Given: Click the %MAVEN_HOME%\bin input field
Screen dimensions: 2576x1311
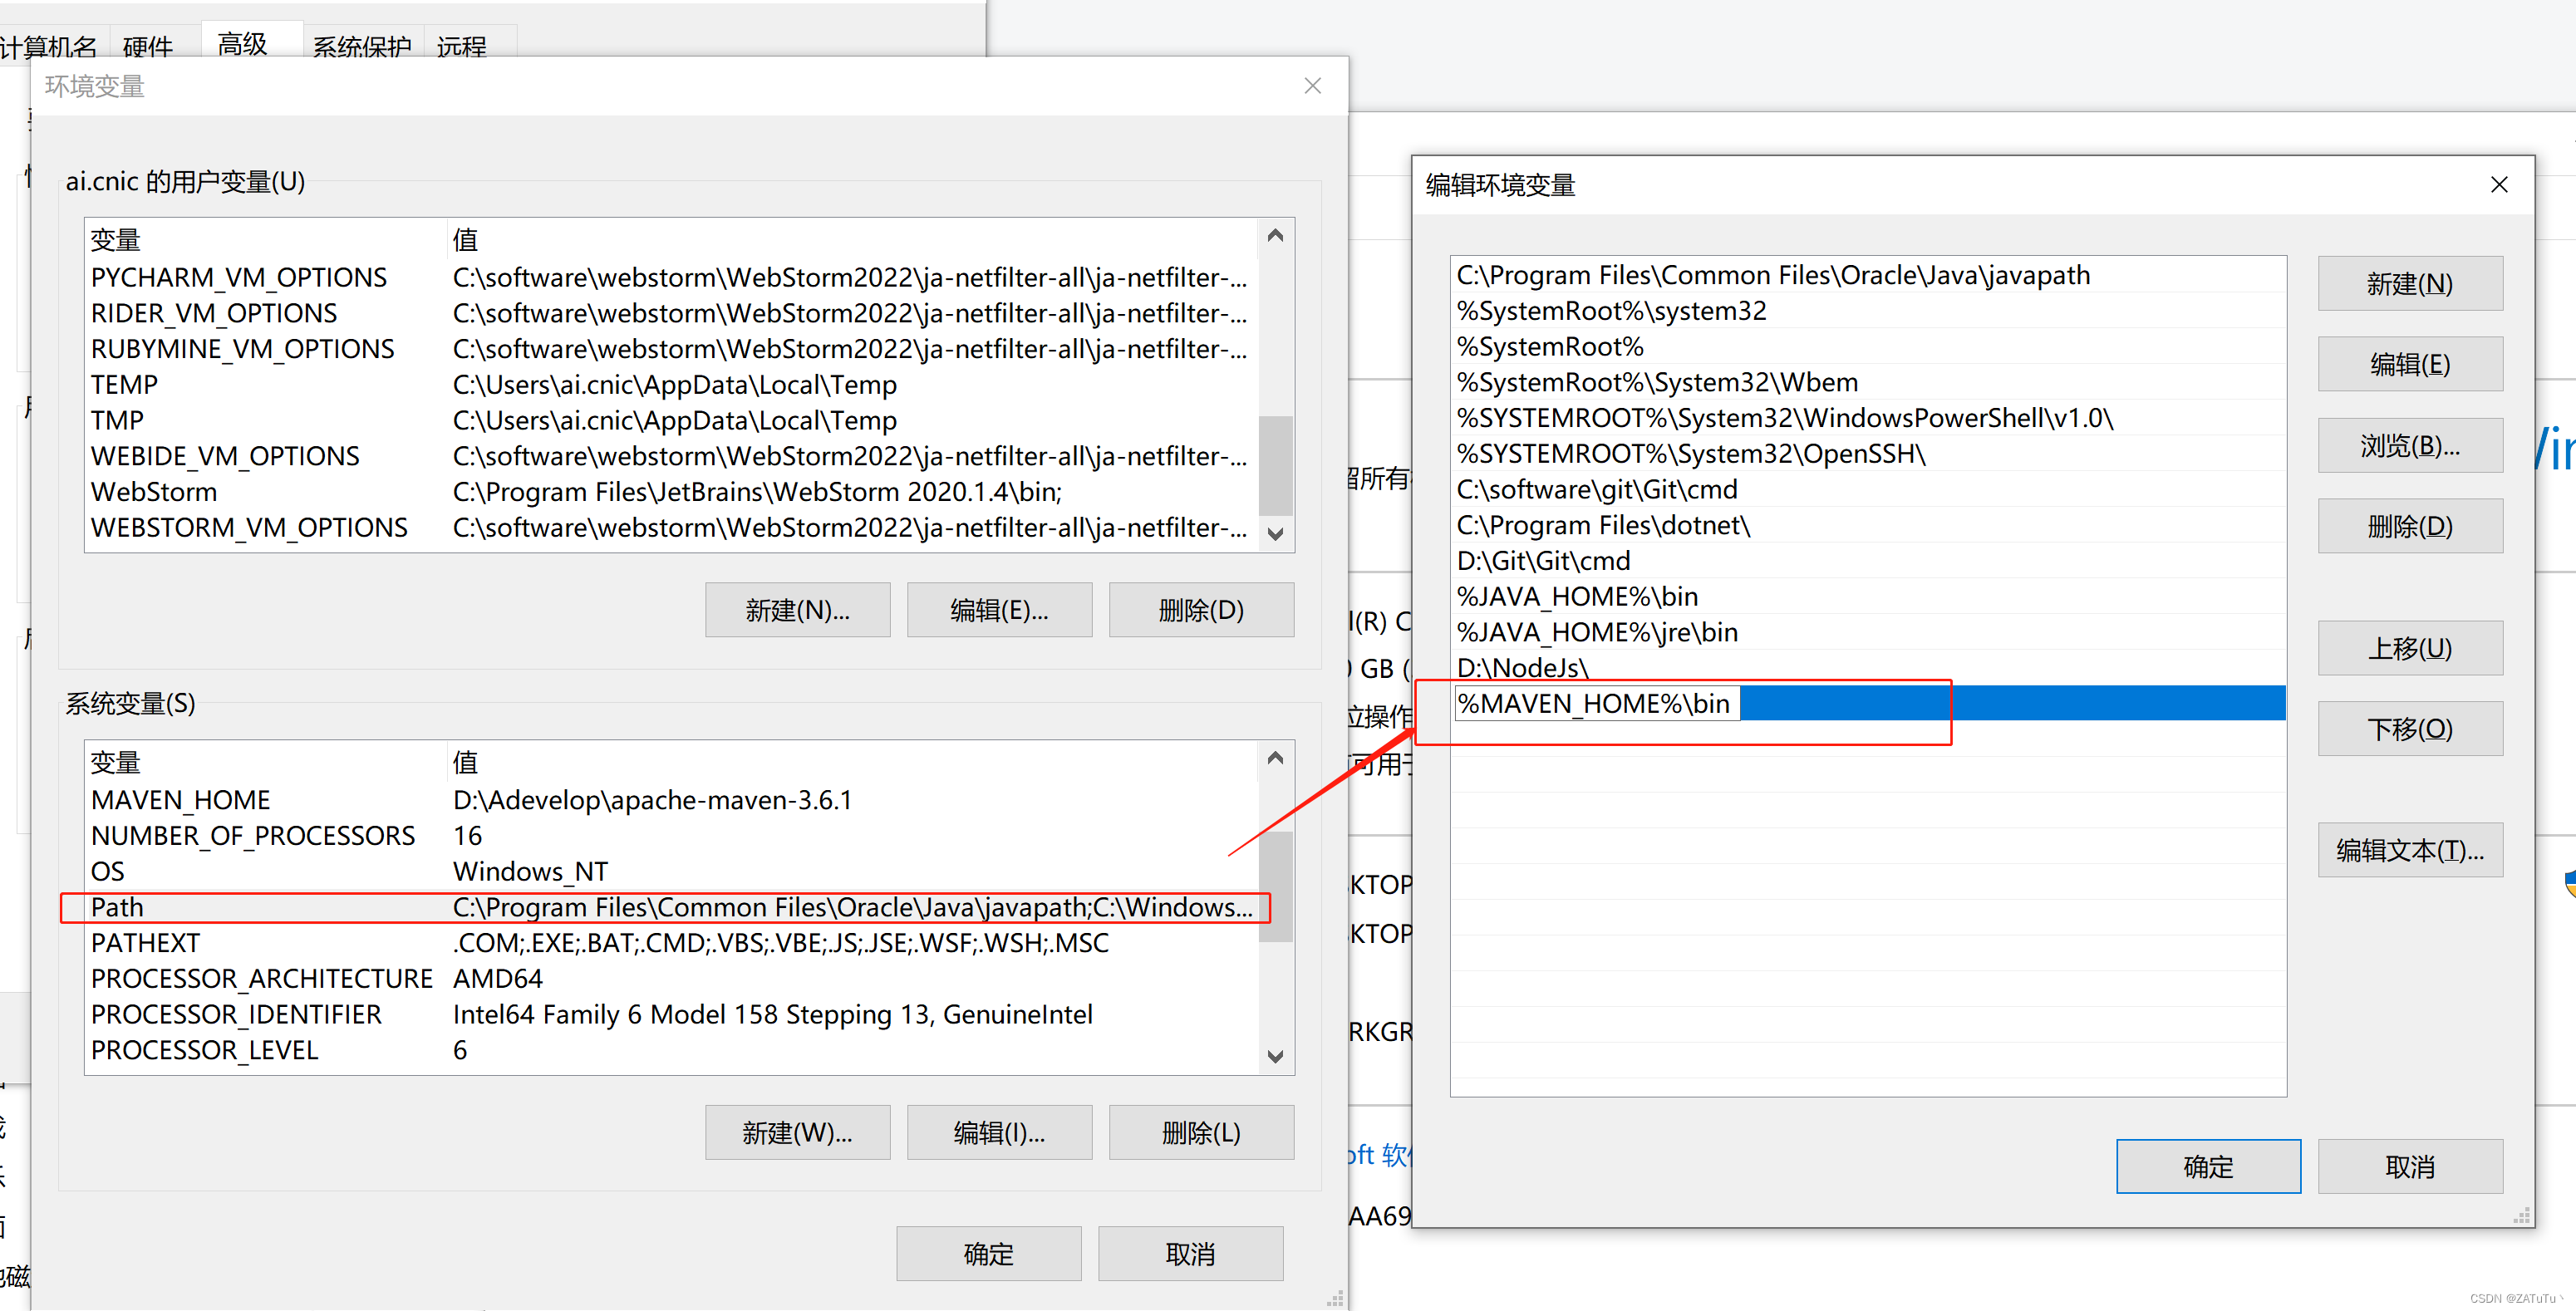Looking at the screenshot, I should 1596,704.
